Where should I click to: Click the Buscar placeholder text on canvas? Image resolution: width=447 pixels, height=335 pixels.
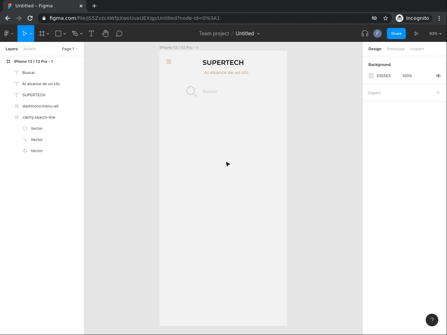click(210, 91)
